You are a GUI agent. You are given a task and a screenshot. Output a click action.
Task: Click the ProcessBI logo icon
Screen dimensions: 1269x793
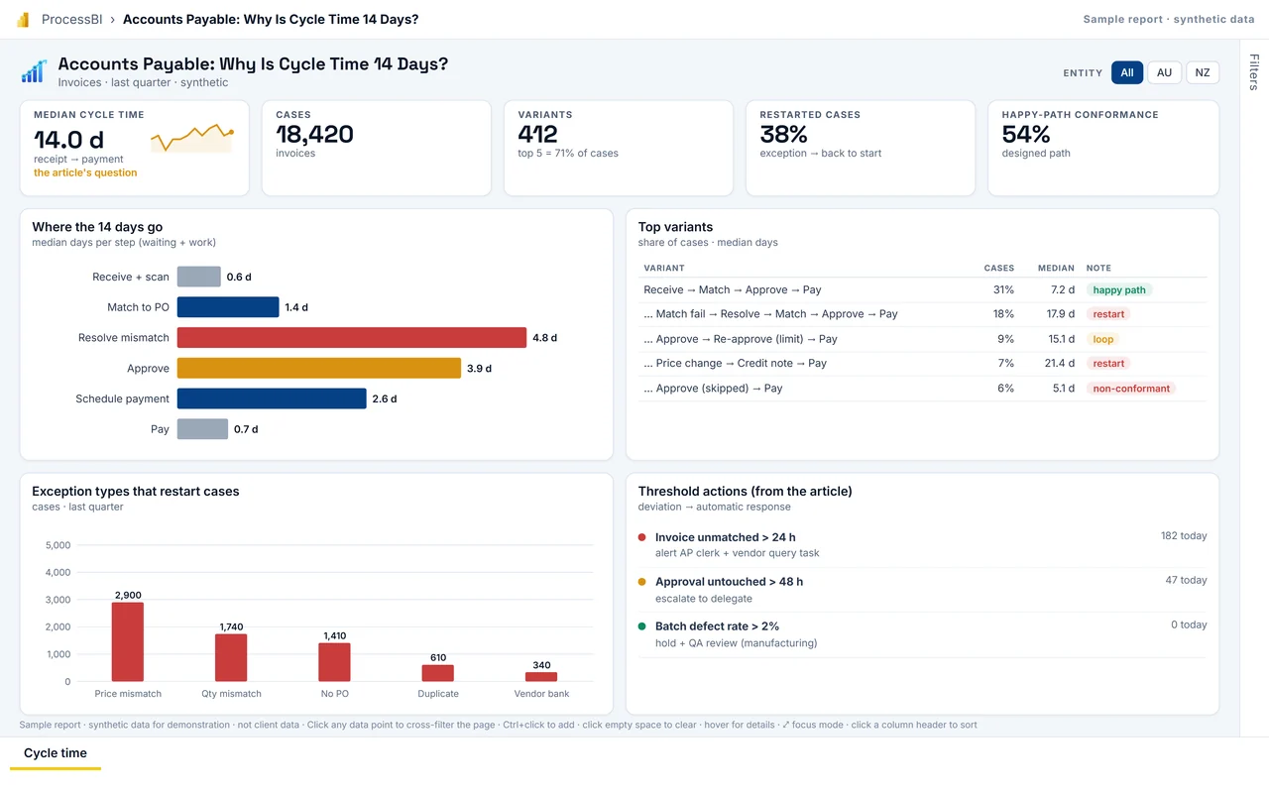tap(24, 20)
